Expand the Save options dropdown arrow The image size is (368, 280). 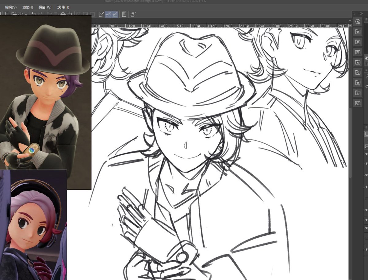(x=26, y=14)
